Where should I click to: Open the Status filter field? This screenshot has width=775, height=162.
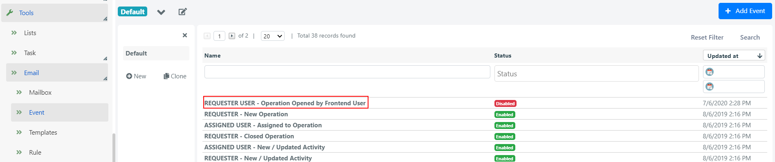pos(596,73)
